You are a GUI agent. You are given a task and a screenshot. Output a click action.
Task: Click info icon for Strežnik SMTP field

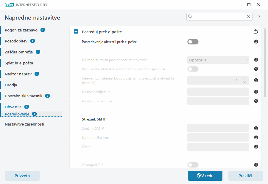[256, 128]
